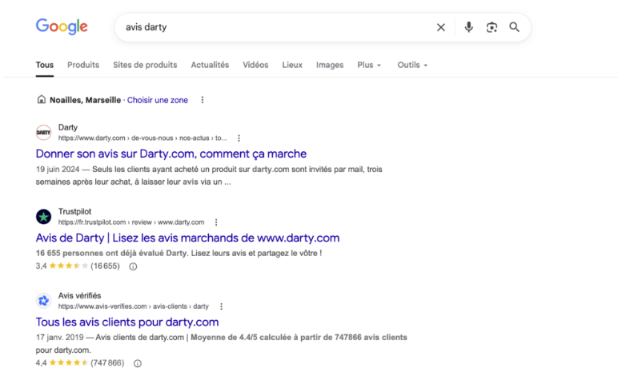Click the Avis vérifiés favicon
Image resolution: width=618 pixels, height=380 pixels.
[x=43, y=301]
